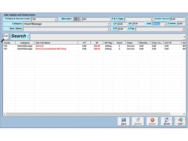
Task: Expand the Unit dropdown
Action: (165, 24)
